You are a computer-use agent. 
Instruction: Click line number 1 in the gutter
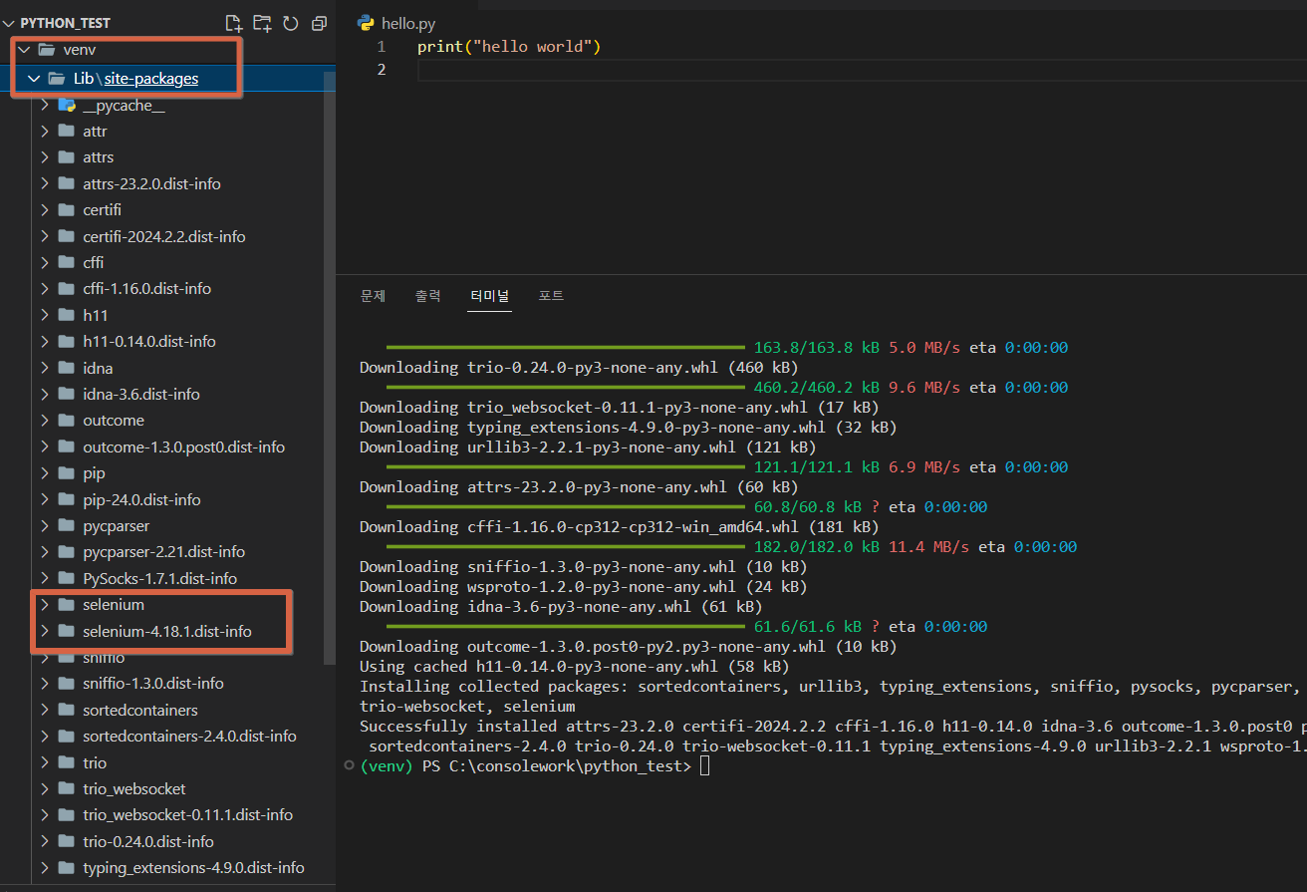click(382, 47)
